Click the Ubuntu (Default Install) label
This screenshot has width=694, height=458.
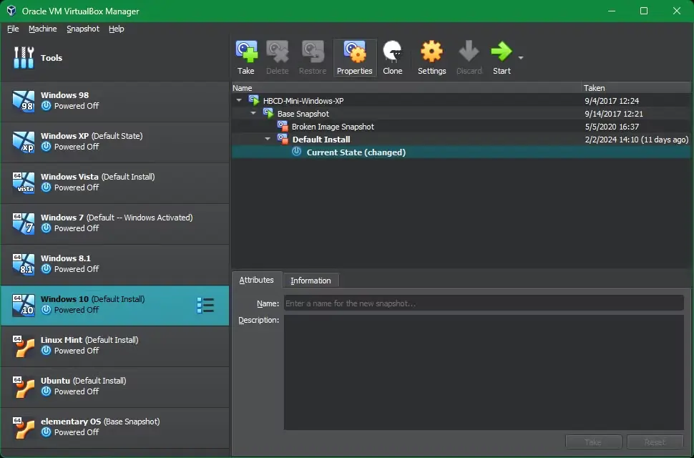tap(83, 381)
